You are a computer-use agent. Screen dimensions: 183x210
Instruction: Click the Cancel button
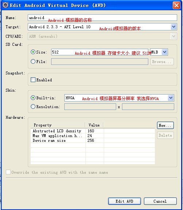[160, 201]
